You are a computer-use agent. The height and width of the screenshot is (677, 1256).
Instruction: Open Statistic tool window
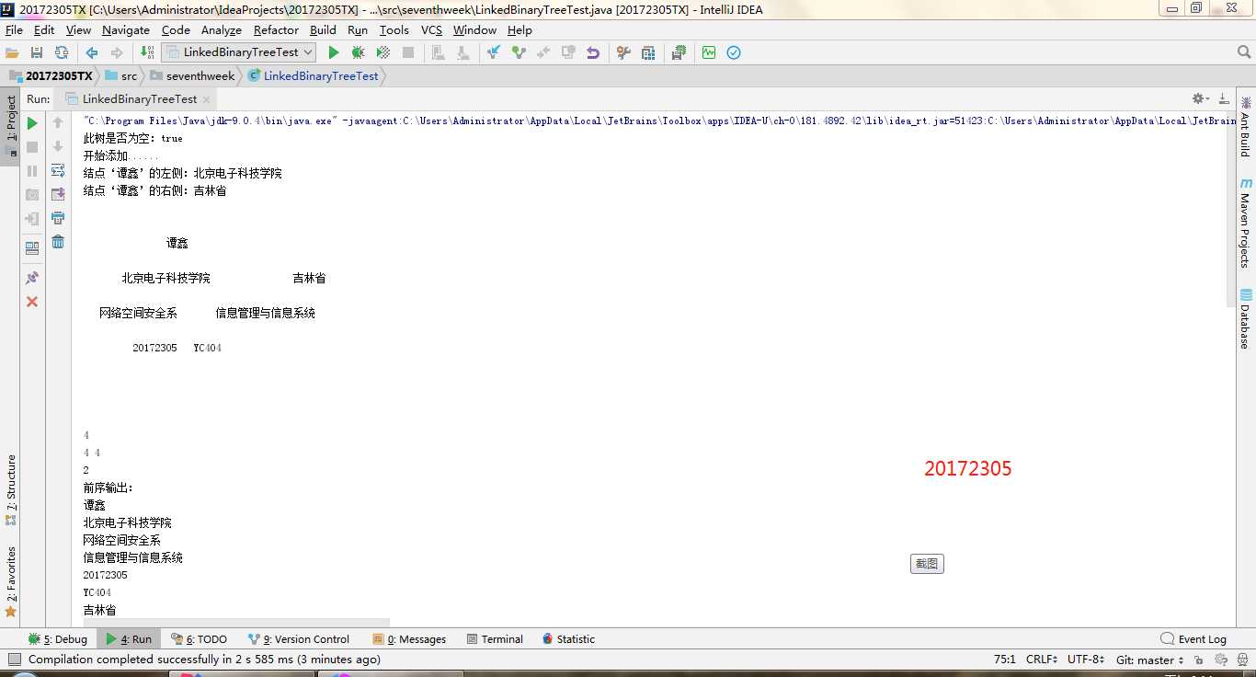click(568, 639)
